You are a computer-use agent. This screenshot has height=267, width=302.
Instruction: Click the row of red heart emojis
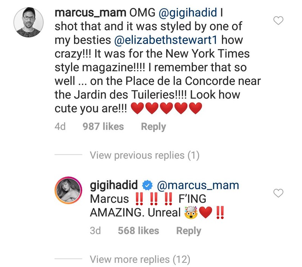pyautogui.click(x=166, y=108)
